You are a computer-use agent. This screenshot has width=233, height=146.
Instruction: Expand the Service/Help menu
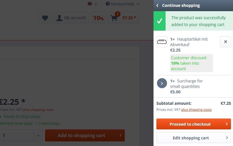(x=123, y=4)
